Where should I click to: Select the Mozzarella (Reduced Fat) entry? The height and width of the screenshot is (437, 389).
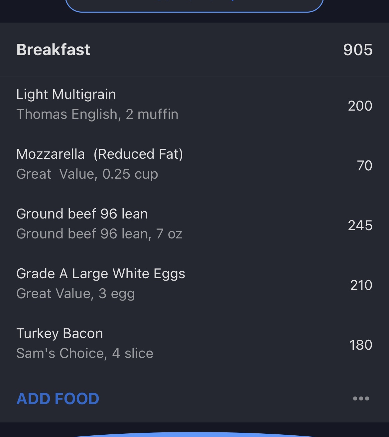pos(99,154)
